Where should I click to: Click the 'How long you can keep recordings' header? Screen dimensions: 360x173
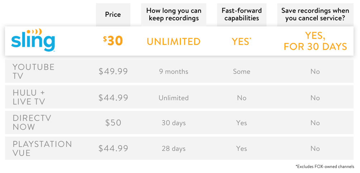pos(174,14)
